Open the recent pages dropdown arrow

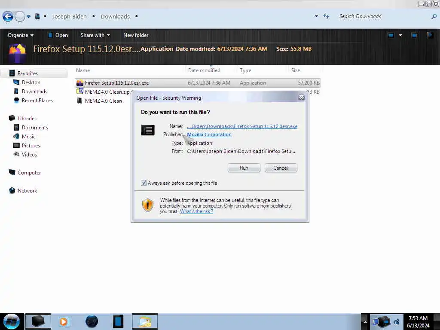click(x=29, y=17)
